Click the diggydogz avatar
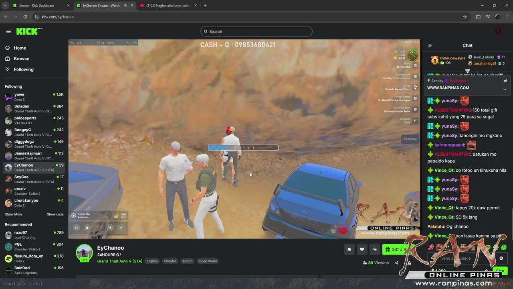 pyautogui.click(x=8, y=144)
